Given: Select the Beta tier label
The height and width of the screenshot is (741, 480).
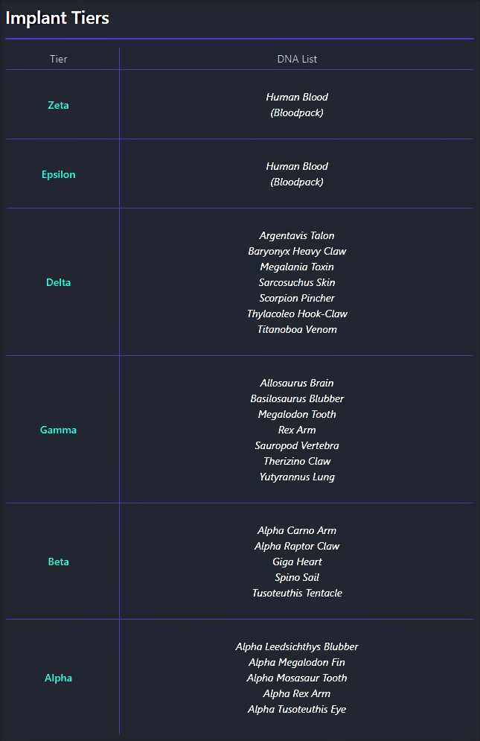Looking at the screenshot, I should click(x=58, y=562).
